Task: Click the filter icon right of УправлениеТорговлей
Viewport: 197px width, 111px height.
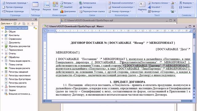Action: [35, 28]
